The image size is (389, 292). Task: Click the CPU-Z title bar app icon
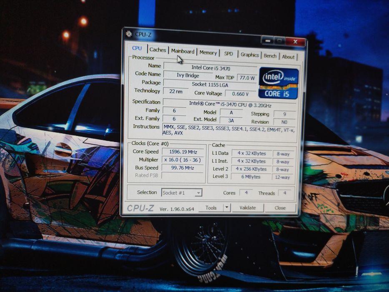click(129, 34)
